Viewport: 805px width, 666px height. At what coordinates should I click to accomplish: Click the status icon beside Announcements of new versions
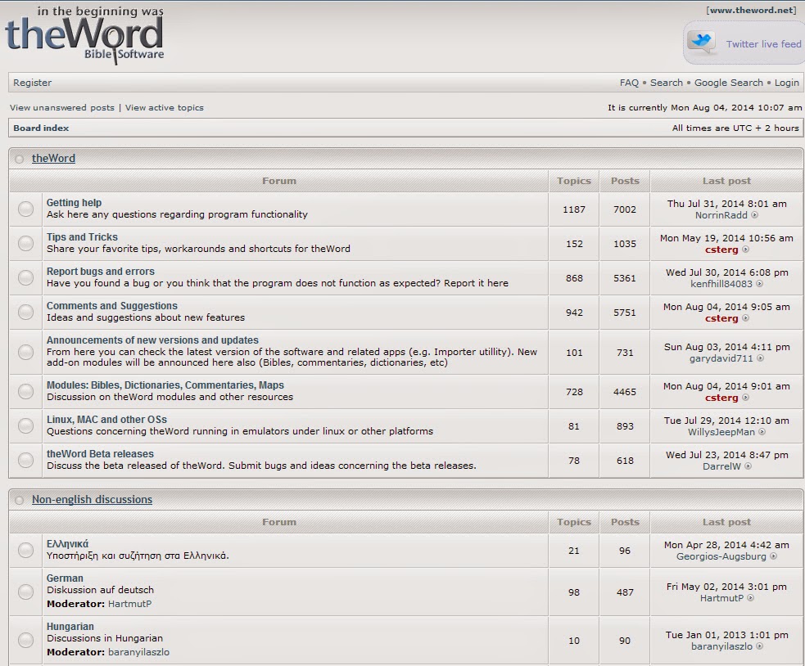(x=25, y=352)
